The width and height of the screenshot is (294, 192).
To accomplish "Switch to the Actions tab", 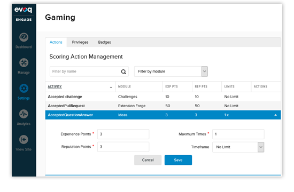I will click(x=56, y=42).
